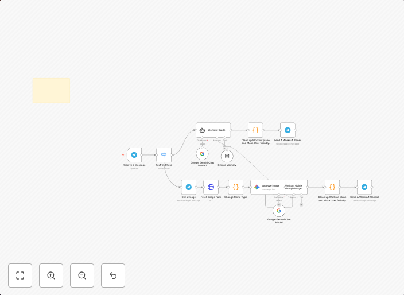Screen dimensions: 404x295
Task: Select the Change Mime Type code node
Action: (x=235, y=187)
